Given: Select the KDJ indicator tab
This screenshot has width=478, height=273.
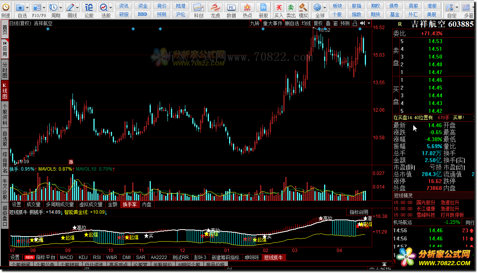Looking at the screenshot, I should point(83,257).
